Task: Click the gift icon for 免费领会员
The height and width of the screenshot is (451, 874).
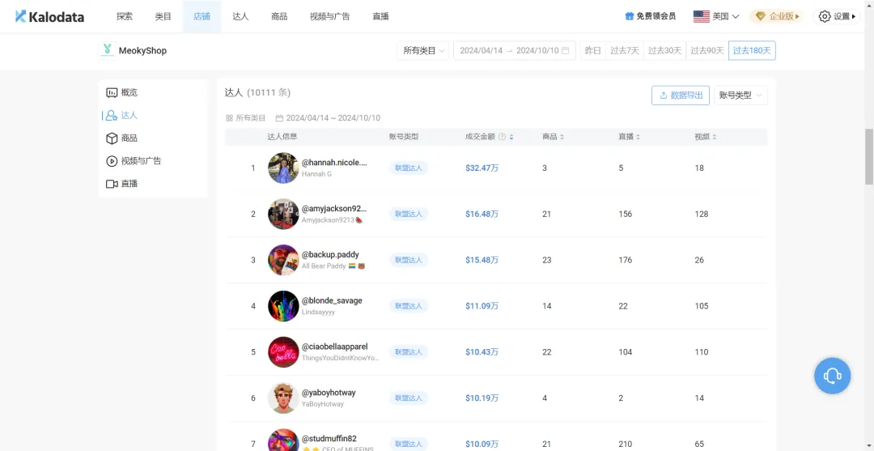Action: (x=629, y=16)
